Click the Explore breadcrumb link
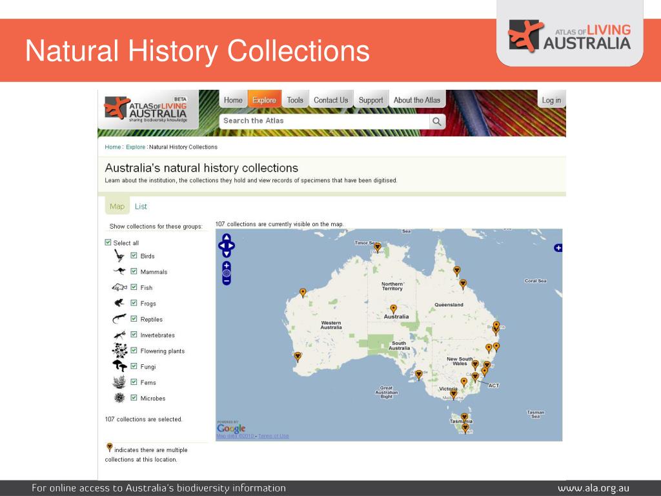The height and width of the screenshot is (496, 661). tap(136, 147)
